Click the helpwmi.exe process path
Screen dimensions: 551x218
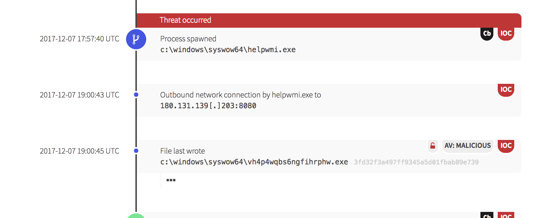click(x=228, y=50)
